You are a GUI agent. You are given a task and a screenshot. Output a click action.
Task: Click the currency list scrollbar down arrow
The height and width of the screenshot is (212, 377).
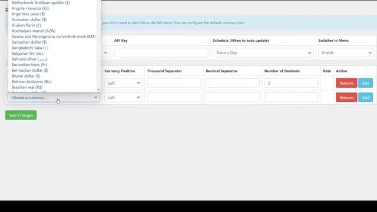click(98, 90)
